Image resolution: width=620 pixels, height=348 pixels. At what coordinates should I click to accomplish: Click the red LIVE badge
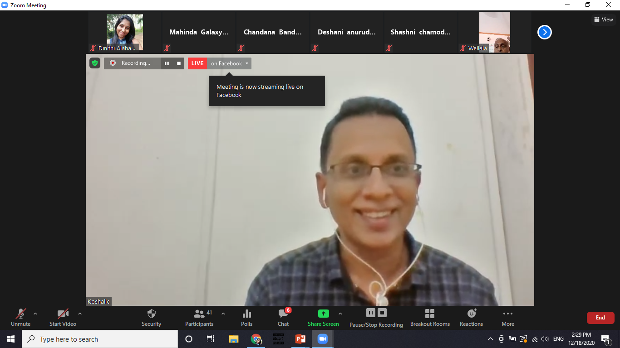click(197, 63)
